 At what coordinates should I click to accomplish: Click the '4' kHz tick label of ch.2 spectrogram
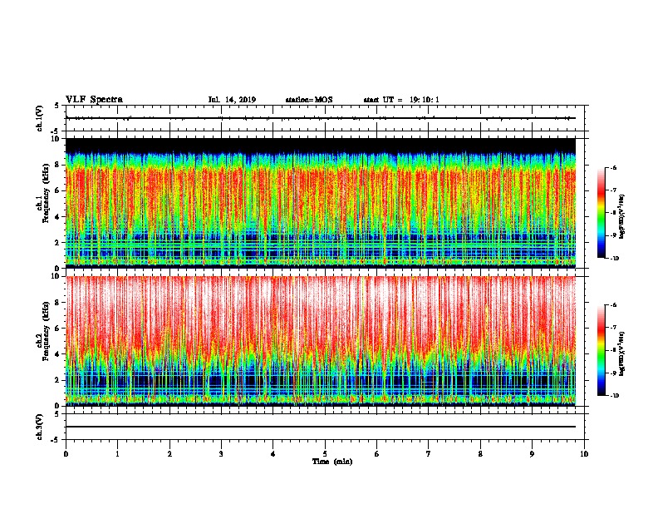58,354
